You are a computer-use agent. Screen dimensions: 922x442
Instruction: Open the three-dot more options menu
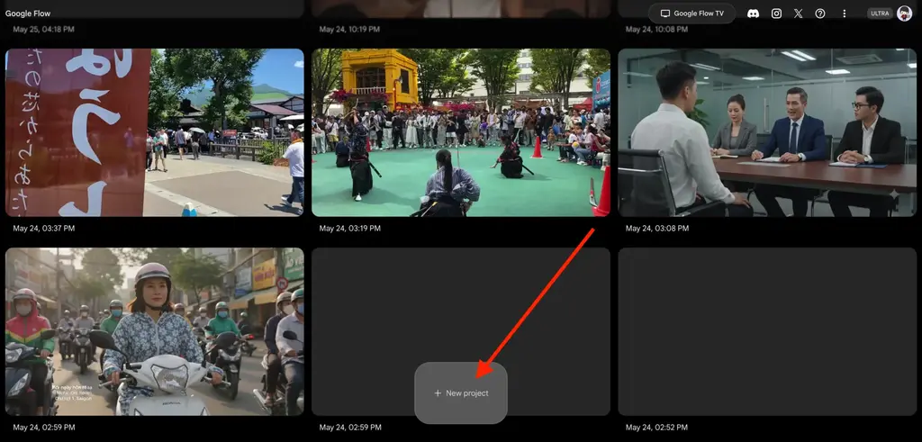(x=845, y=14)
